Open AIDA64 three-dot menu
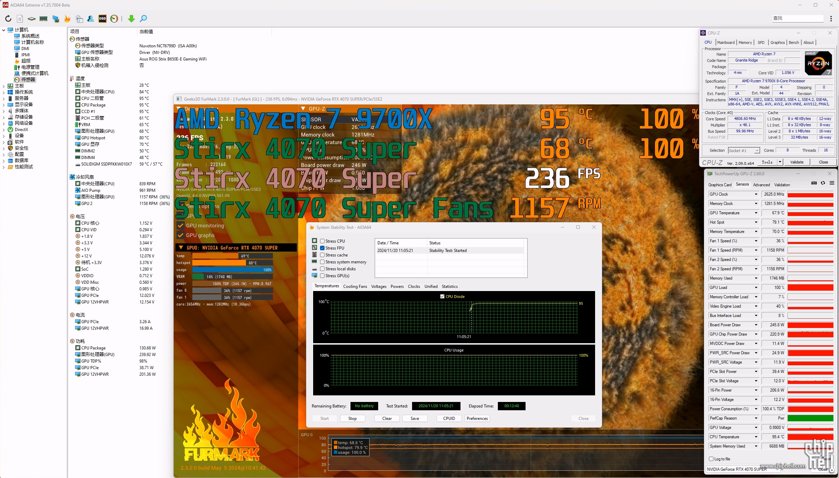Screen dimensions: 839x478 (x=831, y=18)
